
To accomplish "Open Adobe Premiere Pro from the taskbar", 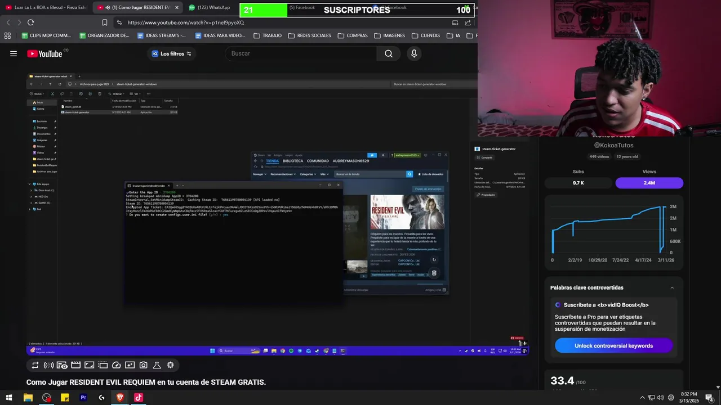I will (x=83, y=398).
